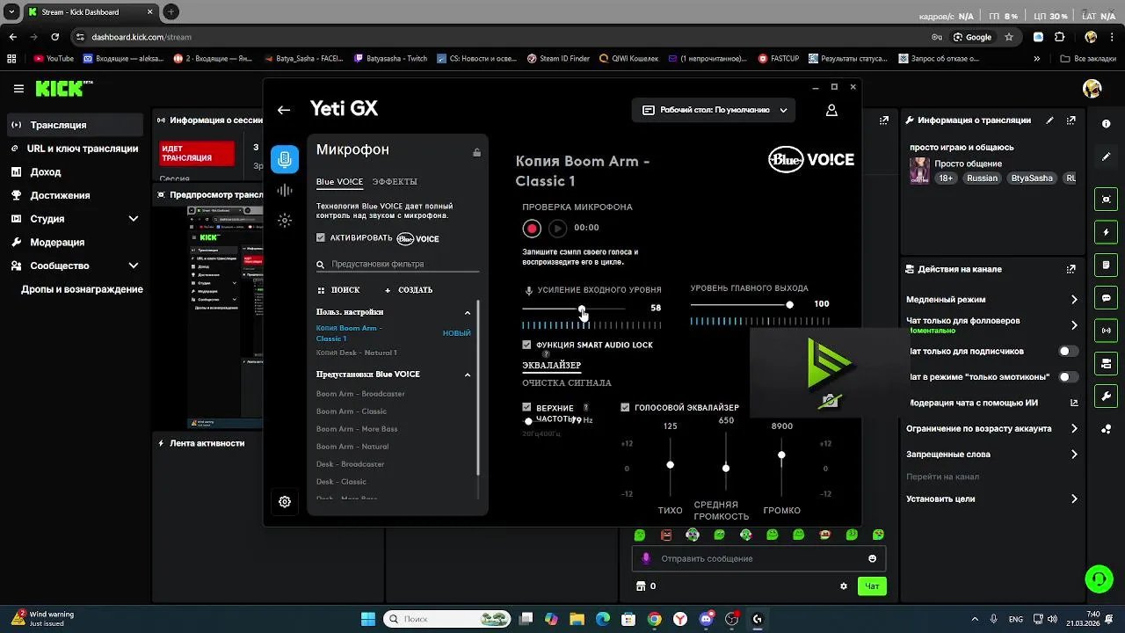Screen dimensions: 1125x633
Task: Click the wrench icon in right rail
Action: pyautogui.click(x=1106, y=397)
